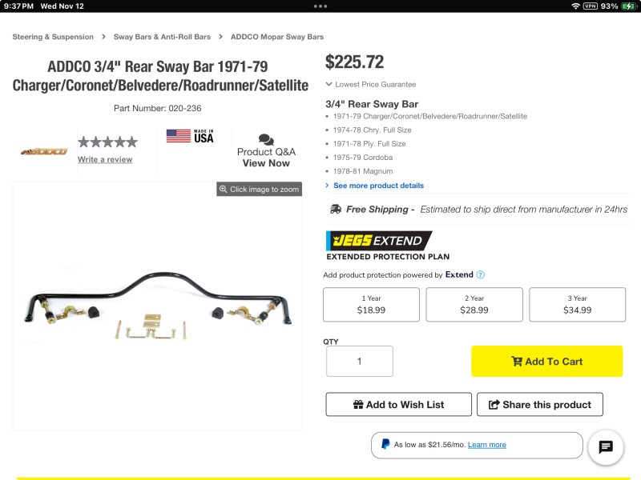The height and width of the screenshot is (480, 641).
Task: Open the sway bar product image
Action: [157, 308]
